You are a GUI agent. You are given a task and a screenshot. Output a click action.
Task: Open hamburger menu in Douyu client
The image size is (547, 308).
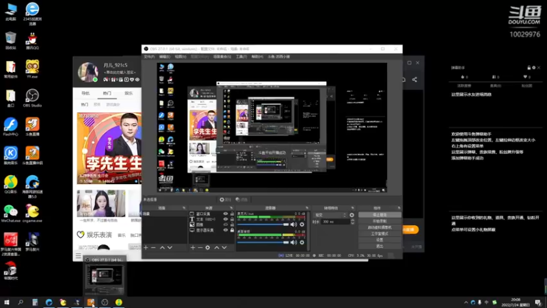79,256
